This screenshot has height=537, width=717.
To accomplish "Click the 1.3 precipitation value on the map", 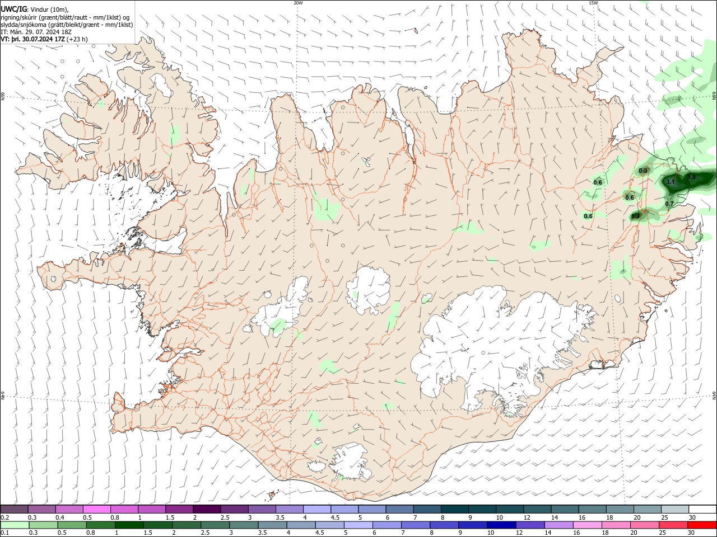I will pyautogui.click(x=635, y=216).
